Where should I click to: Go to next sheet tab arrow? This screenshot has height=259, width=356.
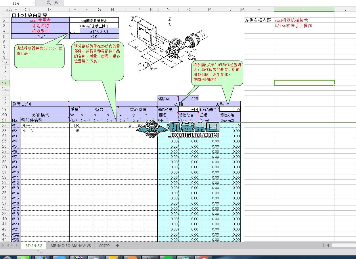tap(12, 245)
